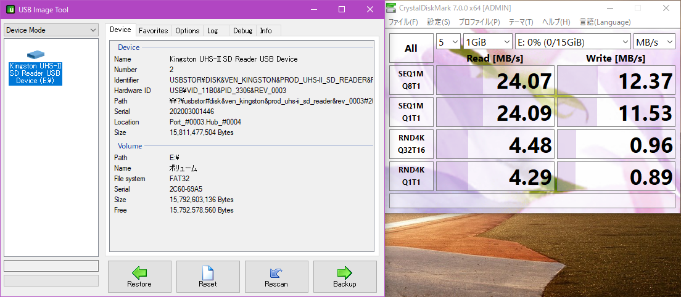The height and width of the screenshot is (297, 681).
Task: Maximize the USB Image Tool window
Action: 341,9
